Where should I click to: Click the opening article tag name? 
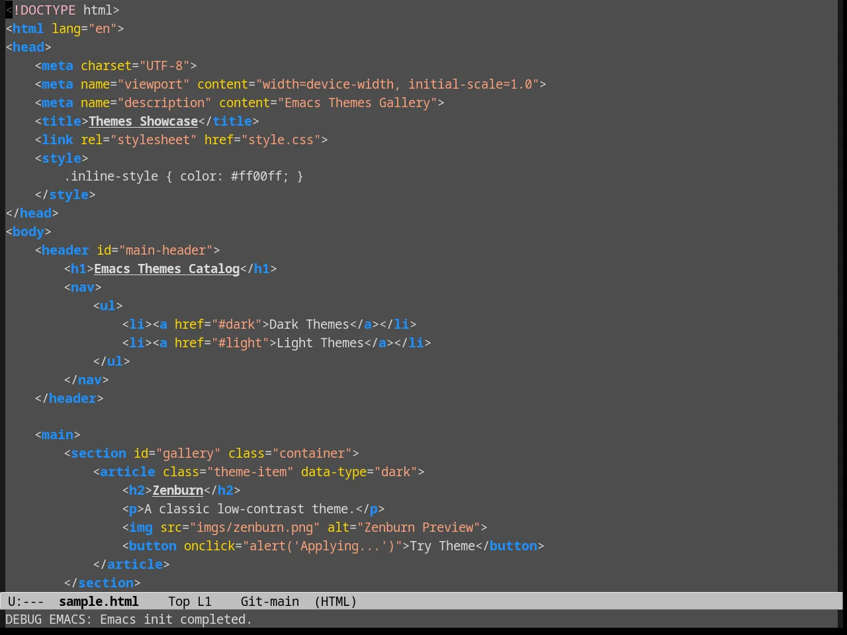click(x=128, y=472)
